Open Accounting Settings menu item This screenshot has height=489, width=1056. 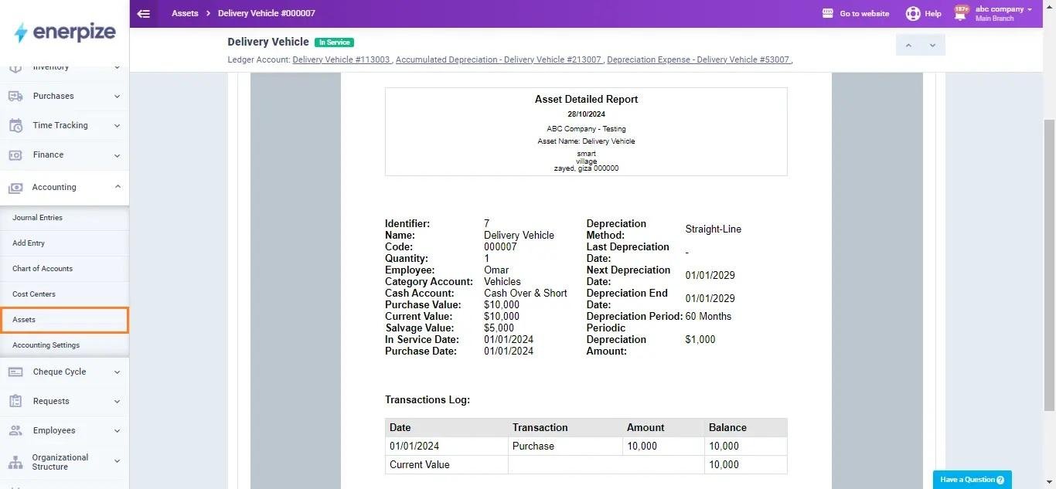(x=46, y=345)
